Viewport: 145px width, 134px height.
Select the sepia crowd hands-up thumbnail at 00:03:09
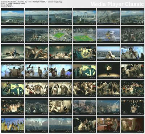click(x=84, y=88)
